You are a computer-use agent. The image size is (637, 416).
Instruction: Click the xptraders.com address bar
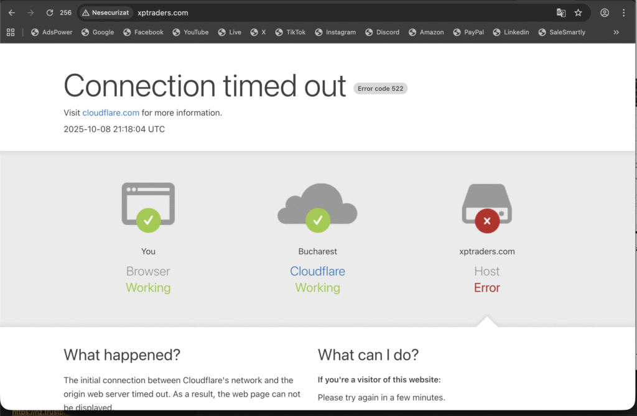click(x=311, y=12)
